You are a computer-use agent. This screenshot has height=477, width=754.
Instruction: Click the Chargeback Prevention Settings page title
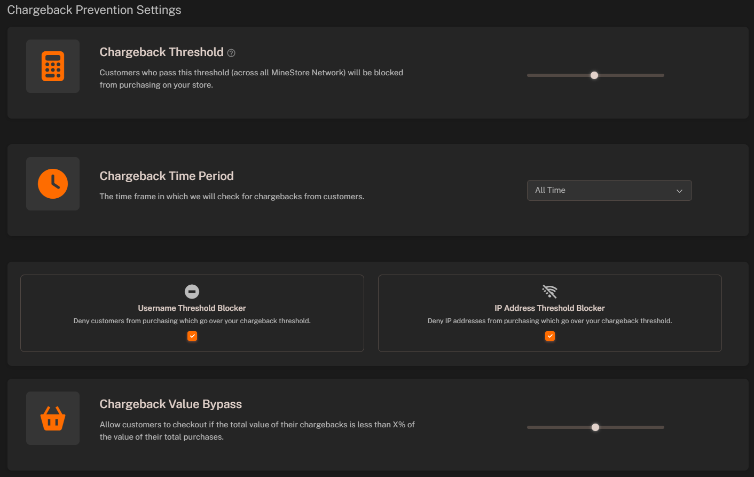tap(94, 10)
